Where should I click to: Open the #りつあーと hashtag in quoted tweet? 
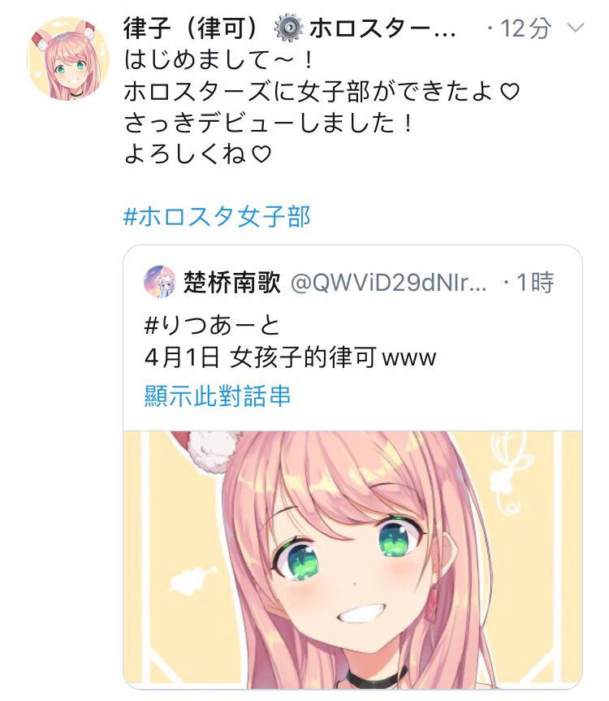tap(213, 325)
